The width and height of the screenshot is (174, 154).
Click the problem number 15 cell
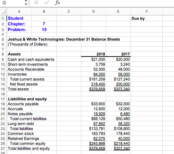pos(44,30)
